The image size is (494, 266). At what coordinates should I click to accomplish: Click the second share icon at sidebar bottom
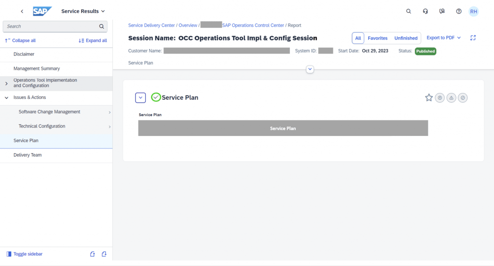104,254
